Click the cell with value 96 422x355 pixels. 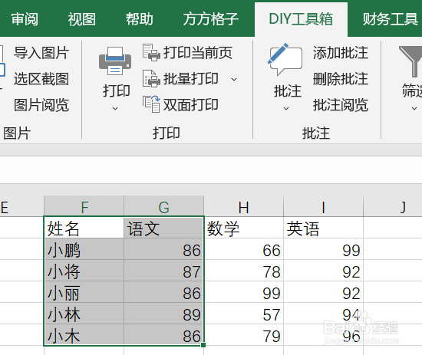point(323,335)
